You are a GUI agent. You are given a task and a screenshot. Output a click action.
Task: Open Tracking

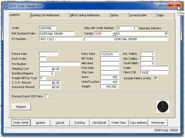(x=80, y=123)
